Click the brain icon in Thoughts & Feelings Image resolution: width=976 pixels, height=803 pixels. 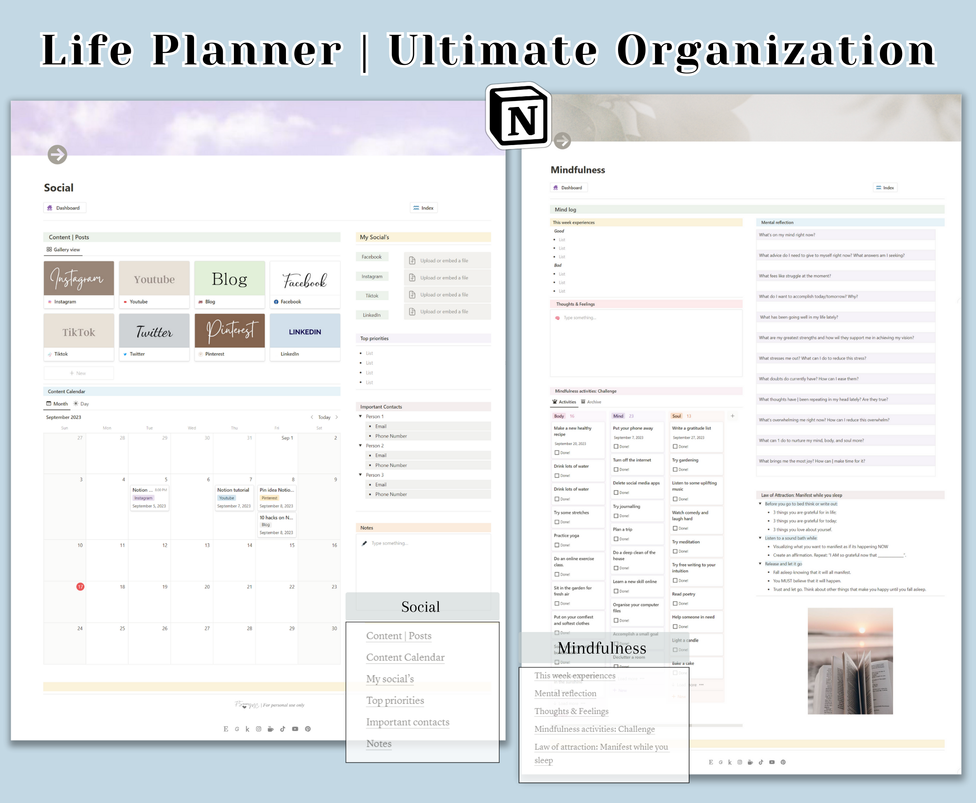[x=558, y=318]
